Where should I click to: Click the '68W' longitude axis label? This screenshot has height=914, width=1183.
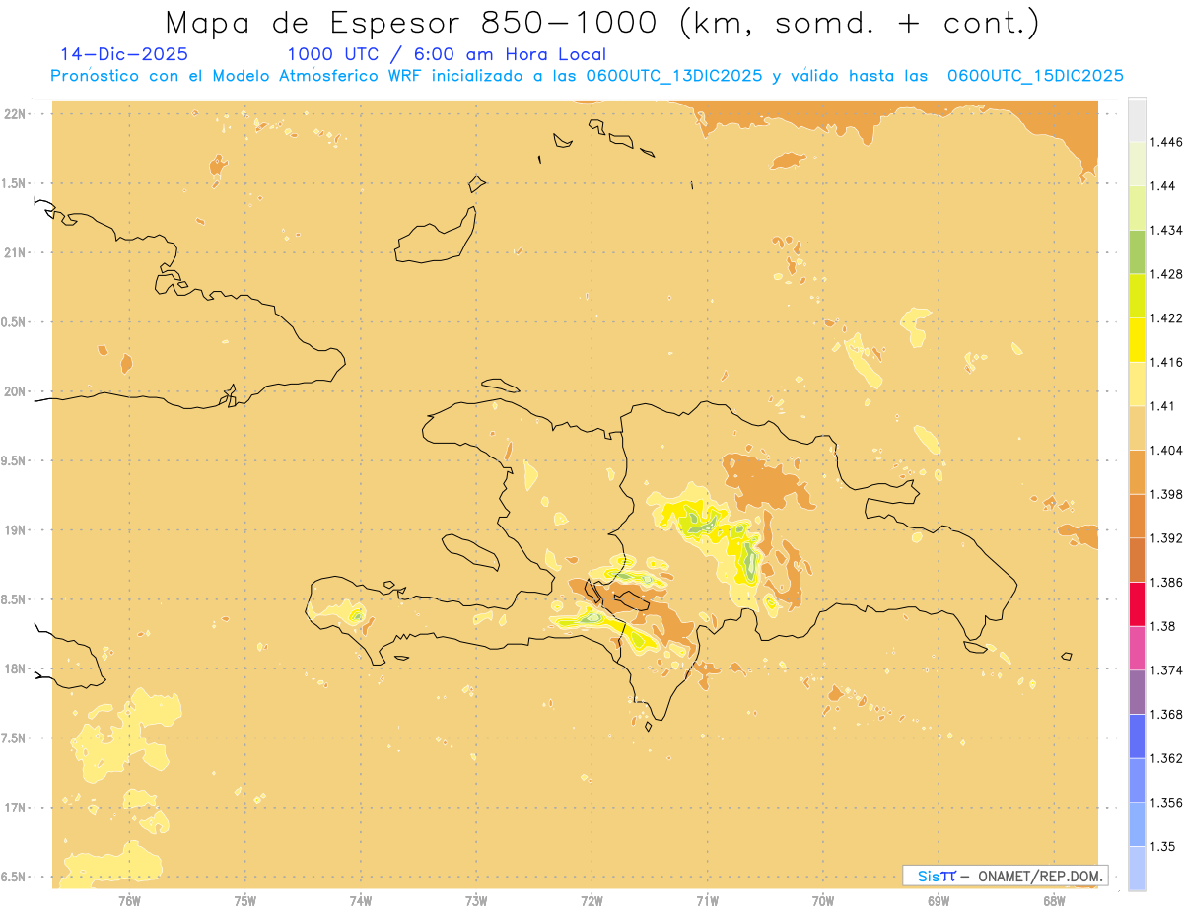(1054, 900)
